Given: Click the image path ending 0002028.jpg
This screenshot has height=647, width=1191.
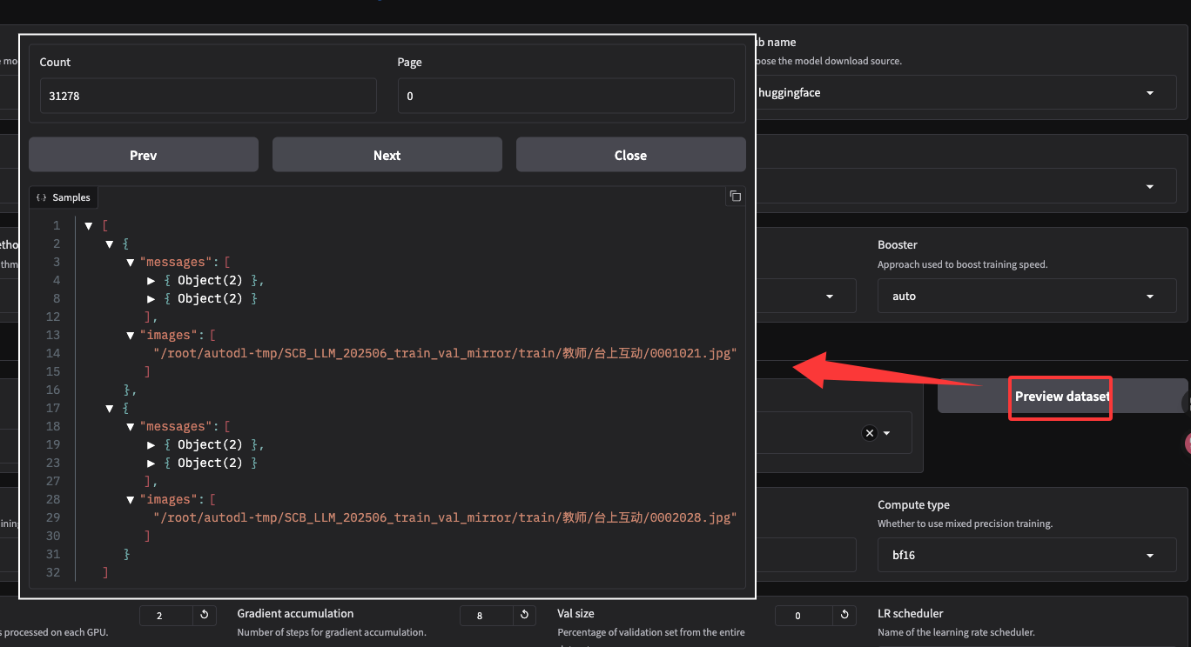Looking at the screenshot, I should tap(445, 517).
